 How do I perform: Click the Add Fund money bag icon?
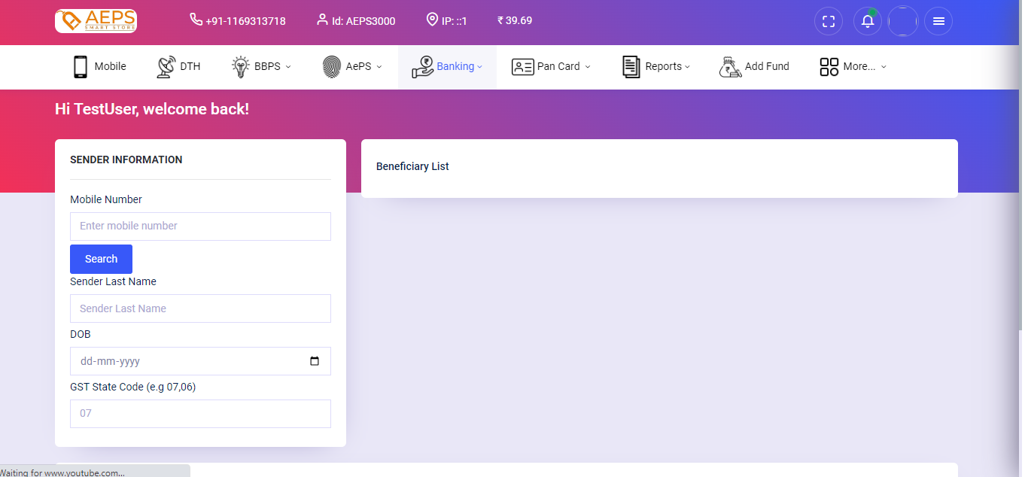point(730,66)
